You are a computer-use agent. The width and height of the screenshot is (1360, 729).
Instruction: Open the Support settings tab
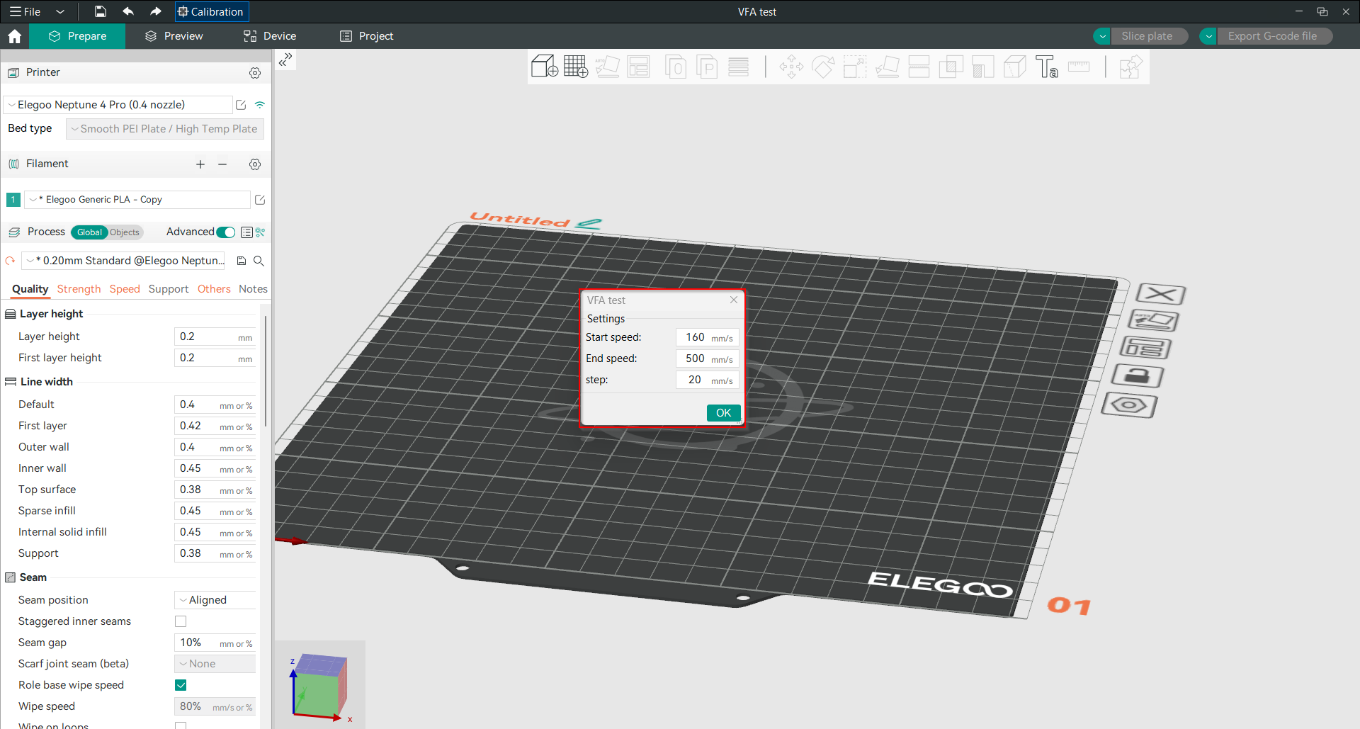[169, 289]
